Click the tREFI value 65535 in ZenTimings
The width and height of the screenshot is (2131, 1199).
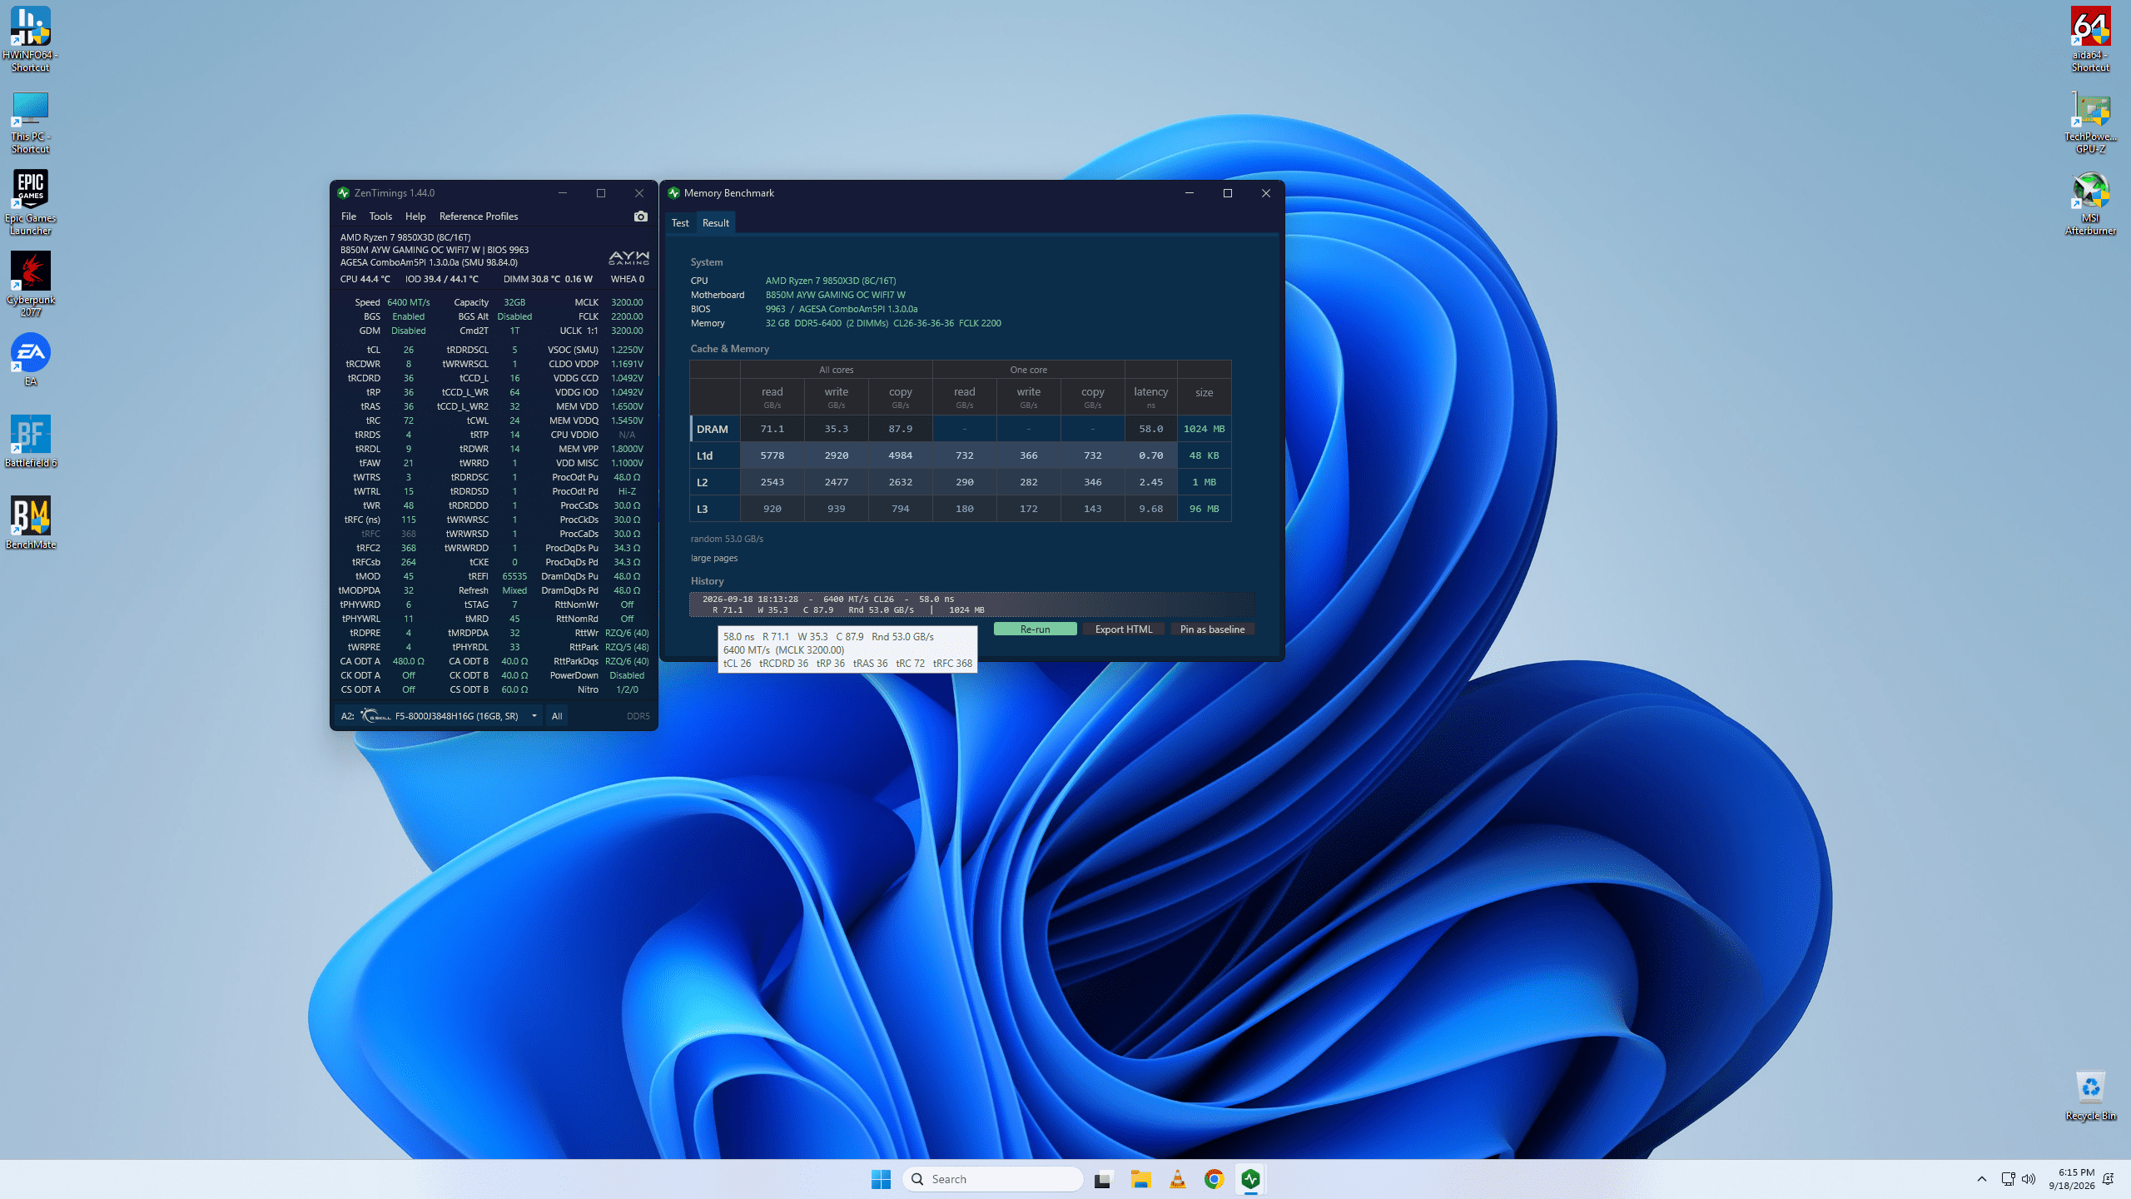(514, 576)
